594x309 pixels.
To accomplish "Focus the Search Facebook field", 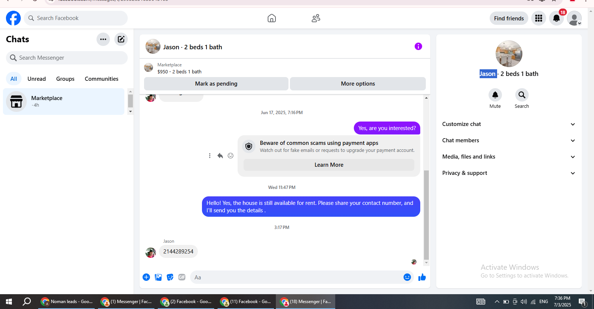I will [x=76, y=18].
